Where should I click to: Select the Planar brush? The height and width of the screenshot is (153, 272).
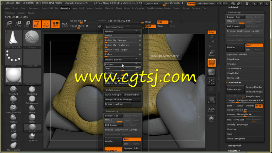click(x=32, y=119)
